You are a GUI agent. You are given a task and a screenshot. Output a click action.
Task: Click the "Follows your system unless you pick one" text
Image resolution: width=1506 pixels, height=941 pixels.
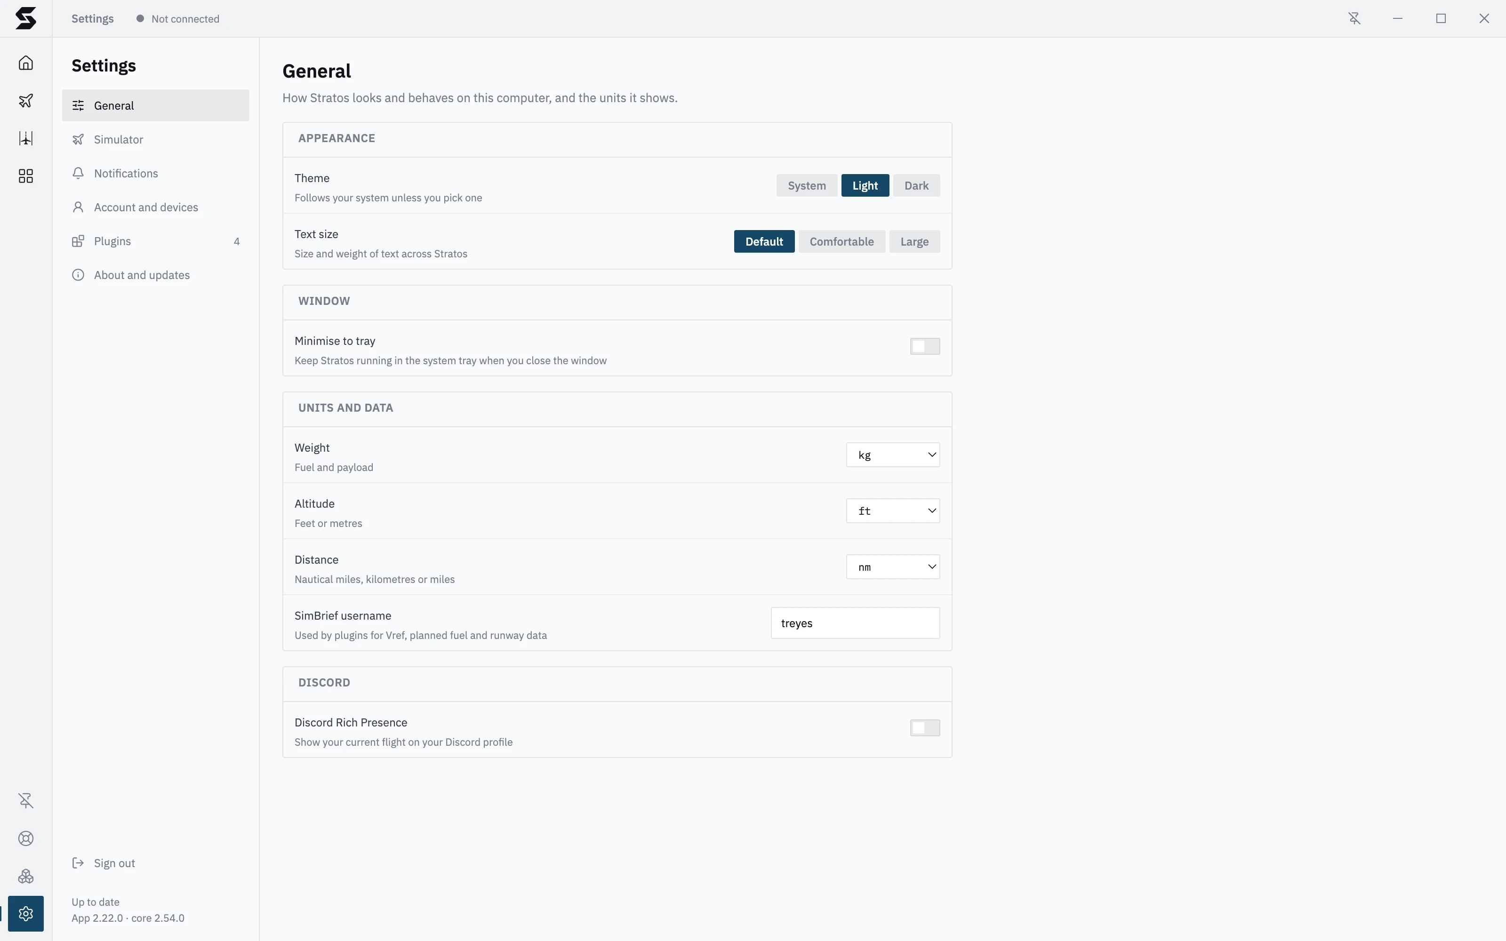[x=388, y=198]
